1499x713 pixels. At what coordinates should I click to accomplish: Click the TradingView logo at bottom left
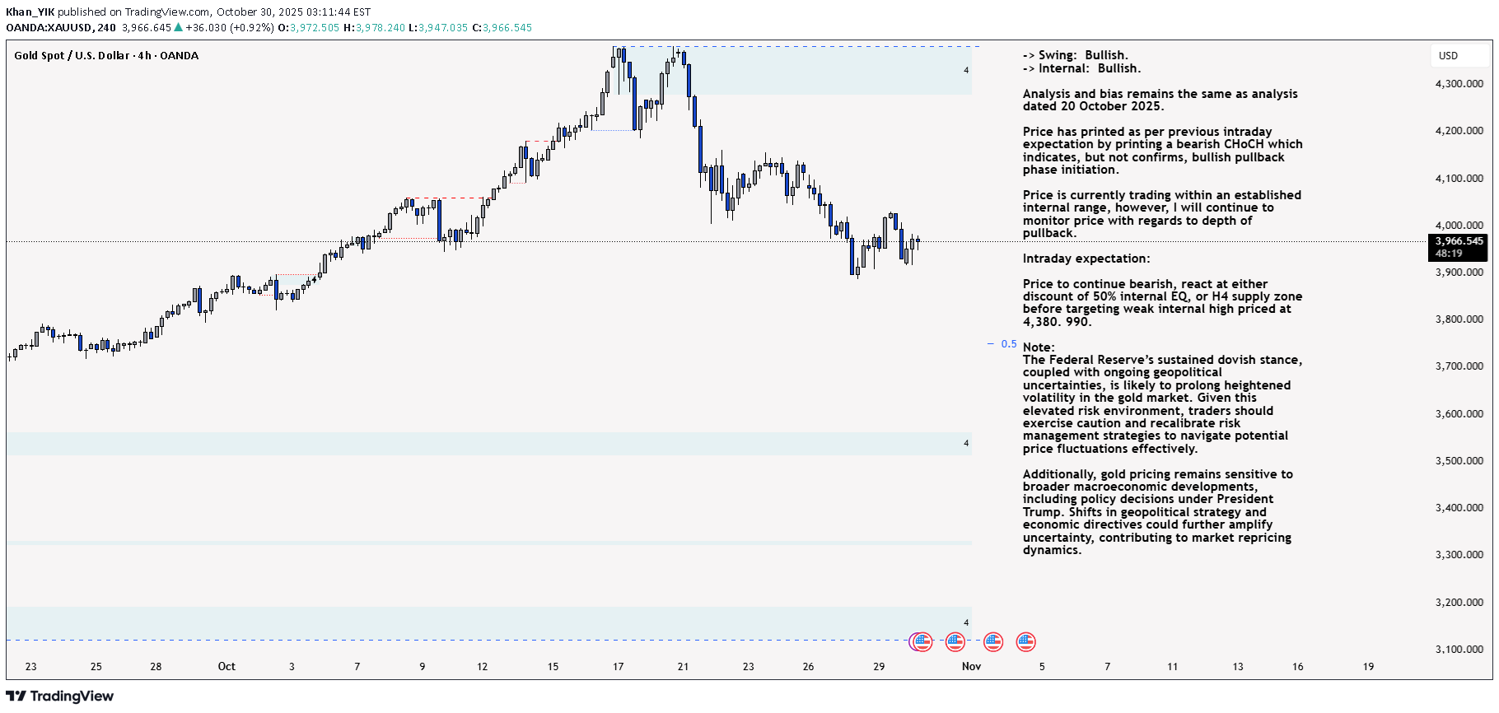(59, 697)
